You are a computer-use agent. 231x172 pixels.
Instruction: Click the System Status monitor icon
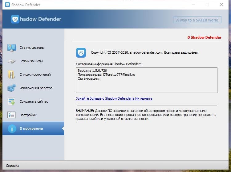[12, 48]
